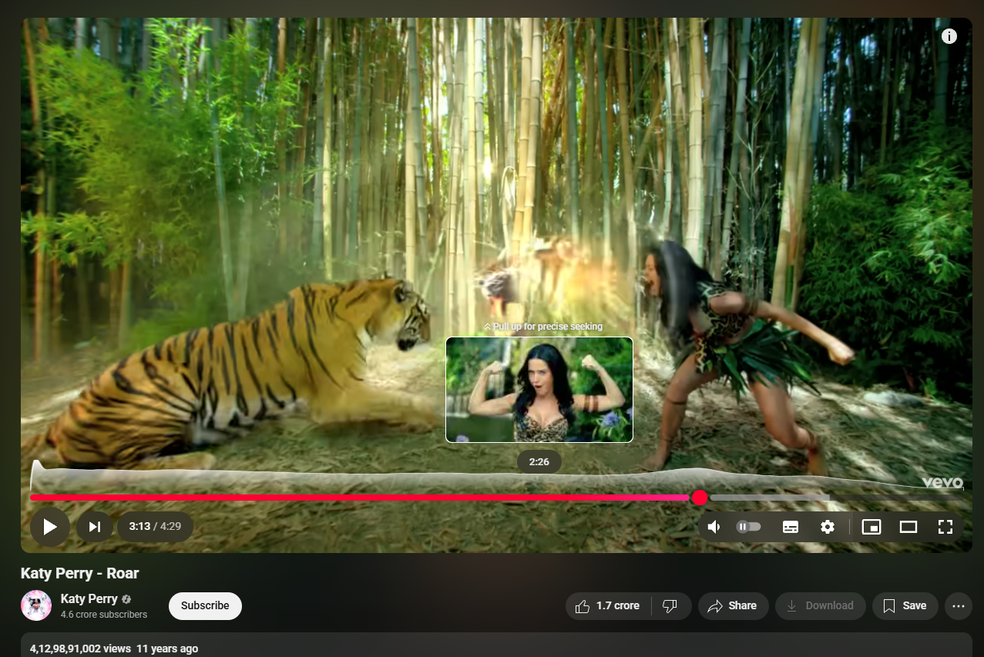Click the seek preview thumbnail at 2:26
This screenshot has height=657, width=984.
coord(539,390)
